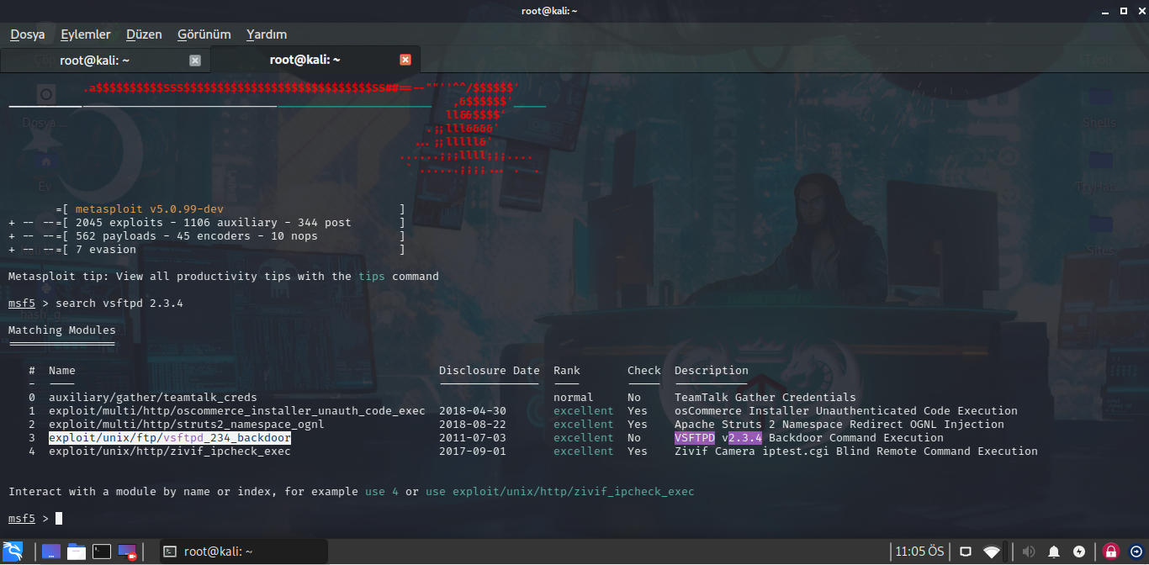Select root@kali window button in taskbar
Image resolution: width=1149 pixels, height=565 pixels.
click(243, 552)
